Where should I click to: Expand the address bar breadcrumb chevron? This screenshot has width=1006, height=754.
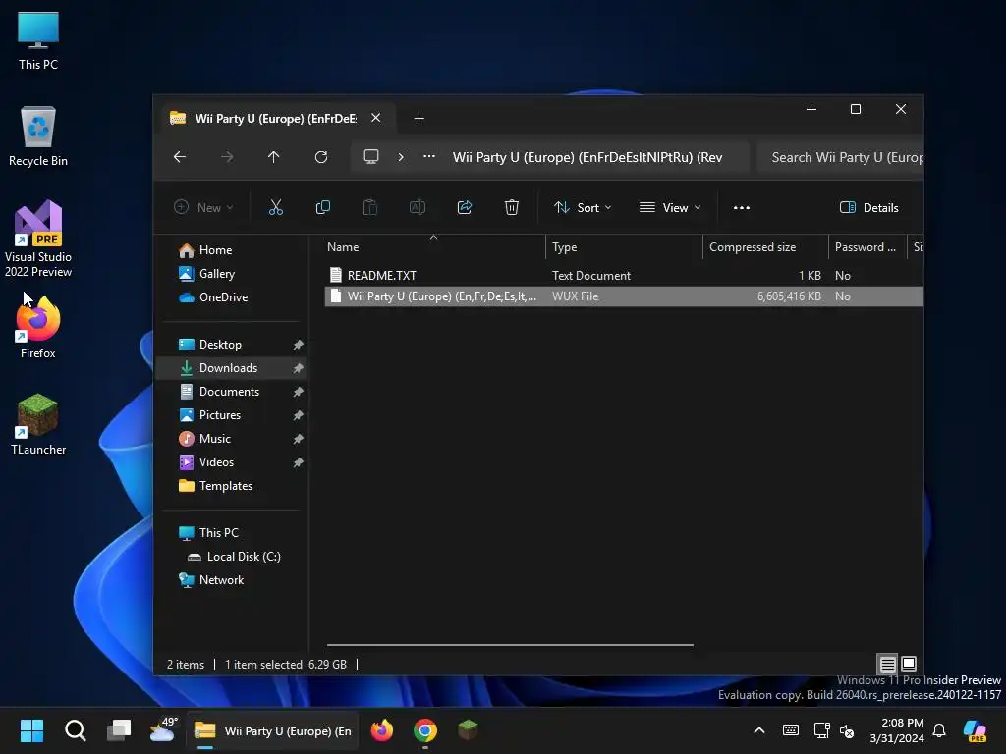point(401,157)
